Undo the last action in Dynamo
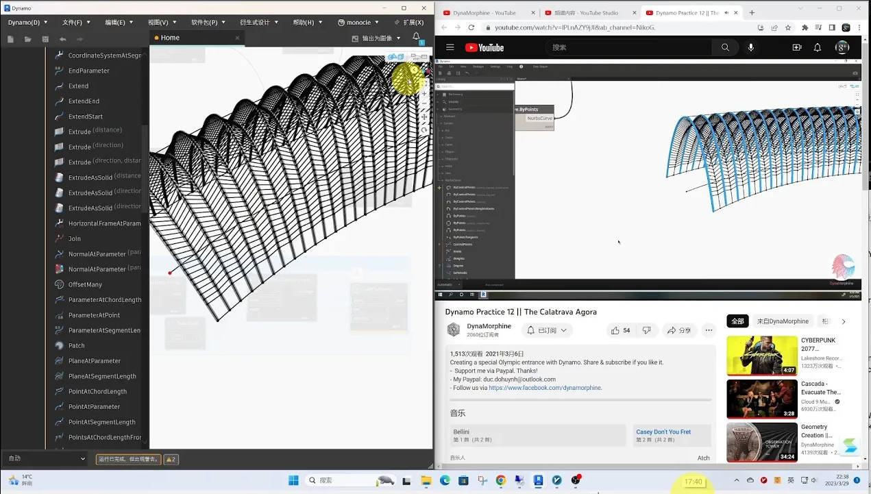The width and height of the screenshot is (871, 494). click(62, 39)
